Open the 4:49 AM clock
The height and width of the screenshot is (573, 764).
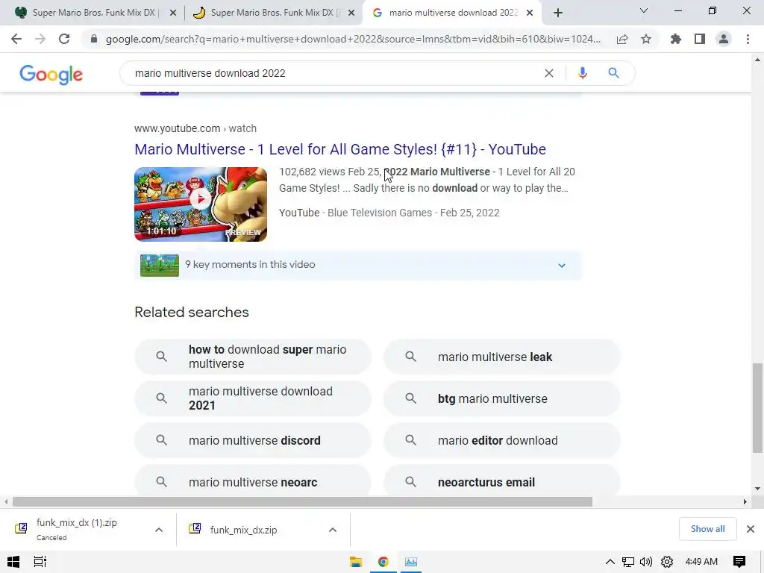pyautogui.click(x=701, y=562)
